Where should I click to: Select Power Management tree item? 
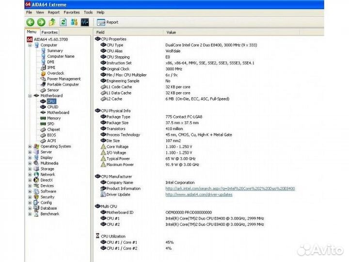[64, 79]
